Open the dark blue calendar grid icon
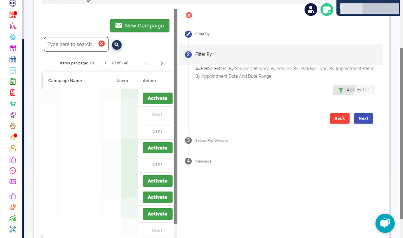This screenshot has height=238, width=403. coord(13,59)
